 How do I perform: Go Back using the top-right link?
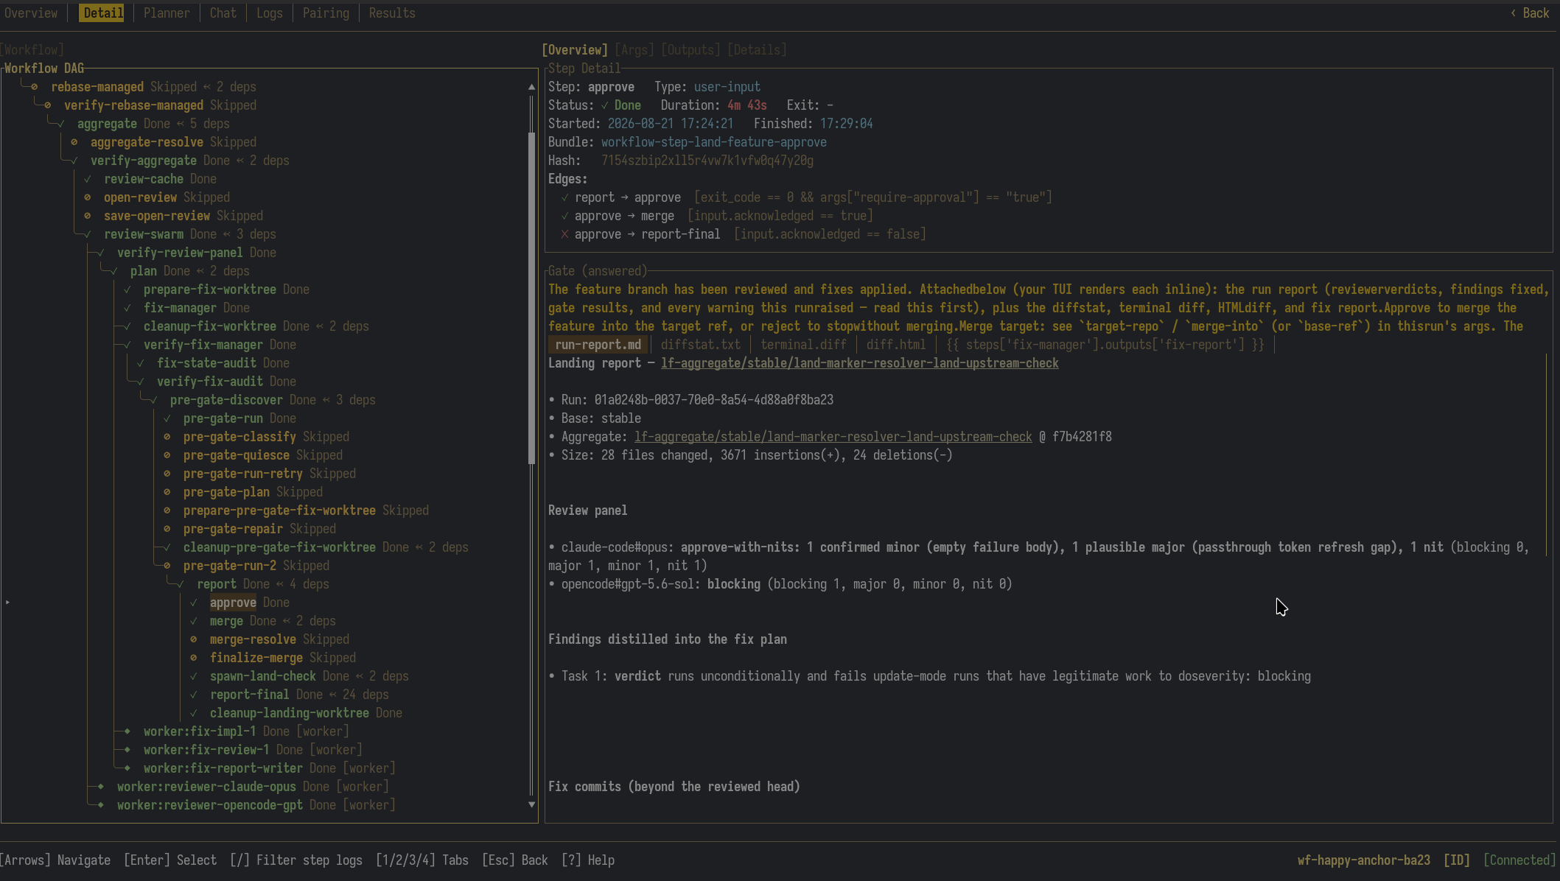click(1529, 13)
